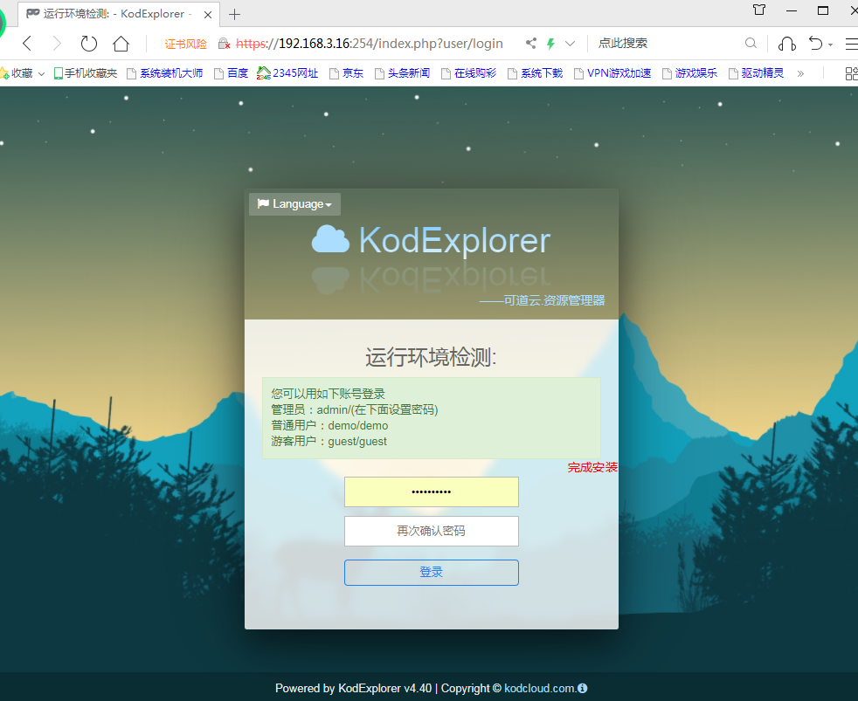This screenshot has width=858, height=701.
Task: Click the share icon in address bar
Action: (530, 43)
